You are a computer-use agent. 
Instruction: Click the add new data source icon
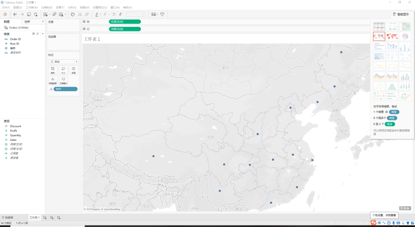[36, 14]
